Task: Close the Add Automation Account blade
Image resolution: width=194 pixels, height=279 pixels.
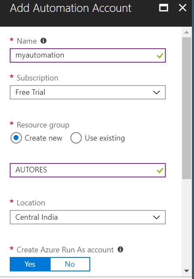Action: click(x=183, y=8)
